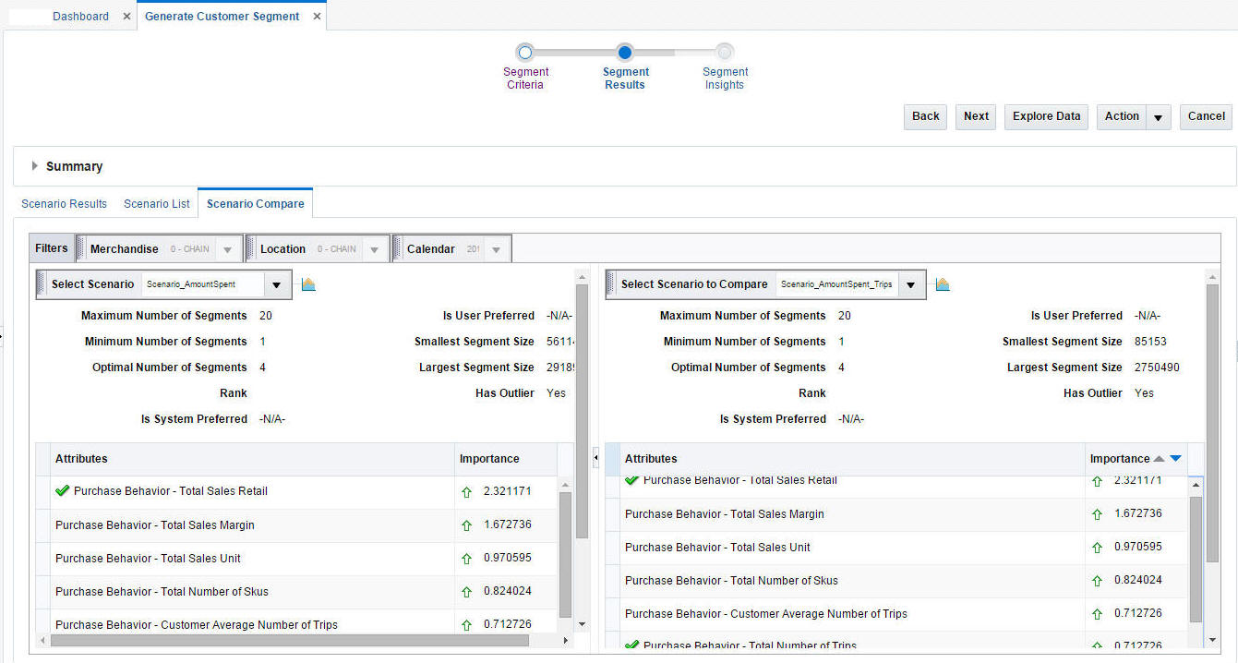
Task: Click up arrow beside left 2.321171
Action: [466, 492]
